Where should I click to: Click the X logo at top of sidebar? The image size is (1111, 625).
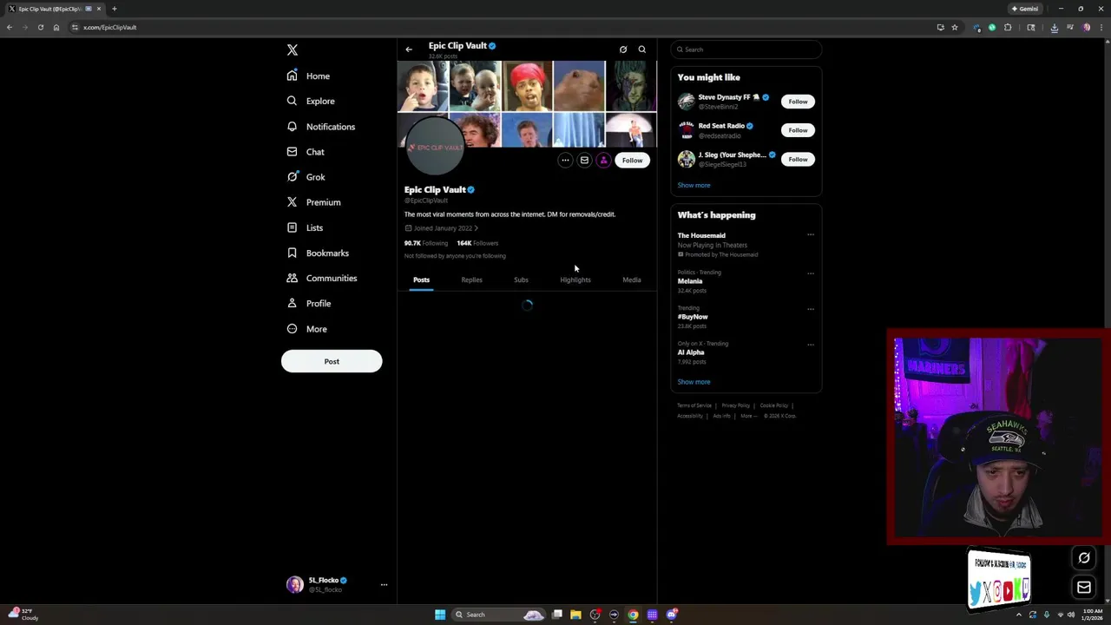(293, 50)
